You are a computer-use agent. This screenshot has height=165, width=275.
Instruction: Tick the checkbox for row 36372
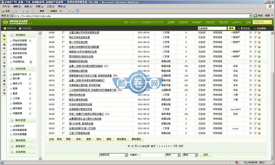click(x=63, y=85)
